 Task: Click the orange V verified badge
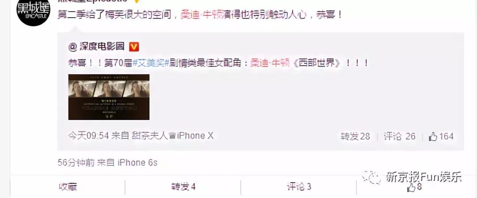pos(134,47)
